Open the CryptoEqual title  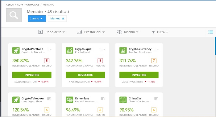tap(84, 49)
